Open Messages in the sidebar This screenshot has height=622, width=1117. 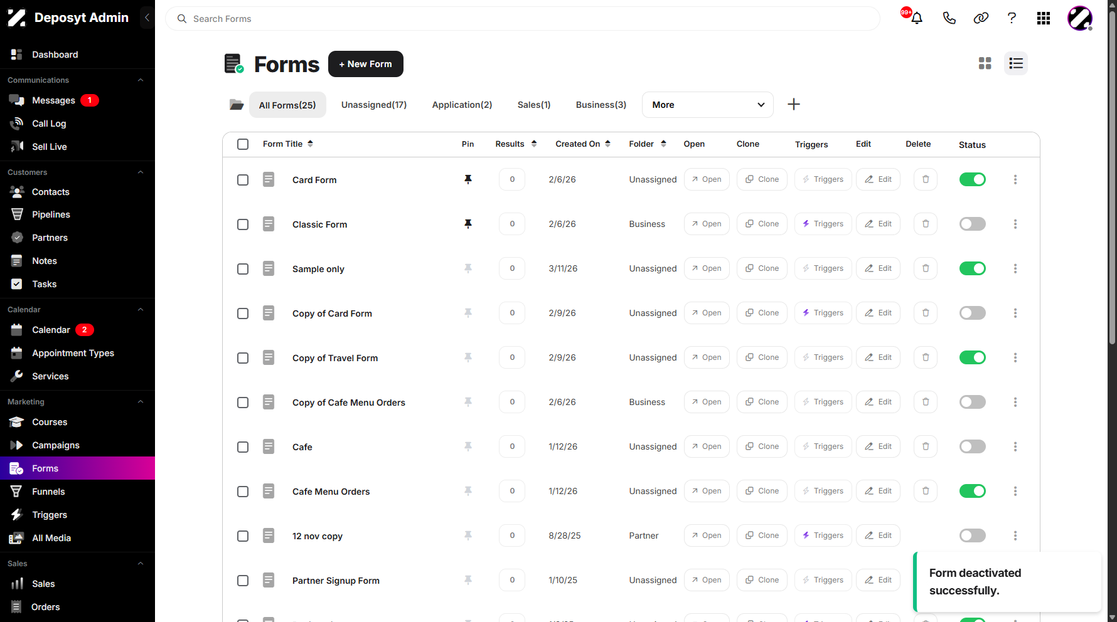pyautogui.click(x=53, y=100)
